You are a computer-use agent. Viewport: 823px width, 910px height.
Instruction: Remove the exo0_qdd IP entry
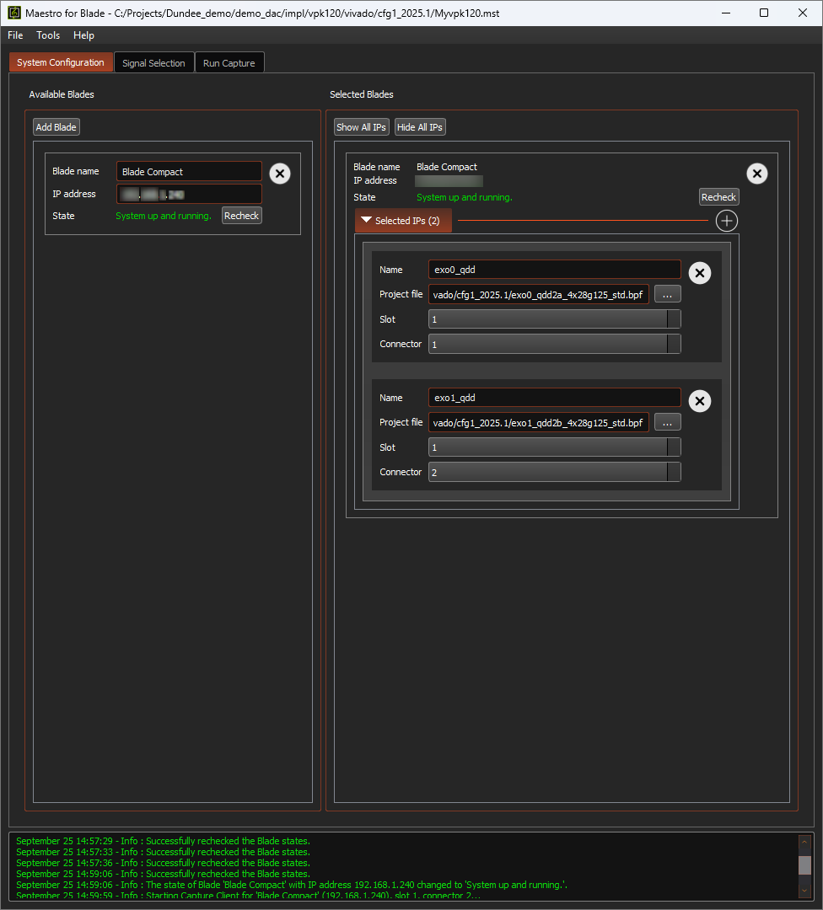pos(700,273)
